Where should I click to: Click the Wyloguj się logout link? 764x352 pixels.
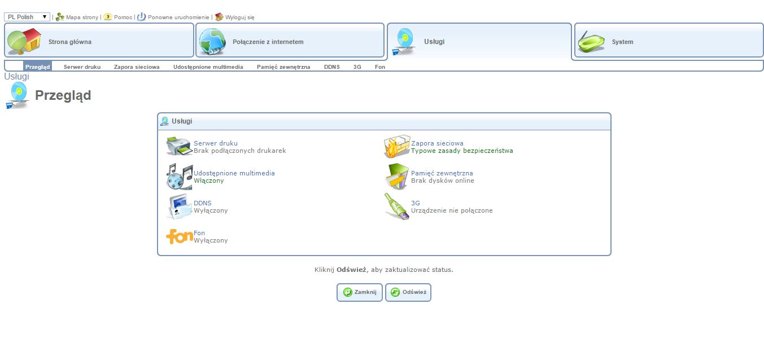(239, 17)
